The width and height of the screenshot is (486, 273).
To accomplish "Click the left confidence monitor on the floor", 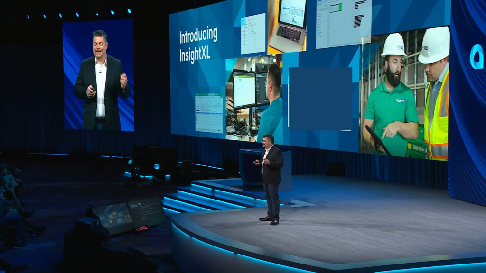I will [113, 218].
